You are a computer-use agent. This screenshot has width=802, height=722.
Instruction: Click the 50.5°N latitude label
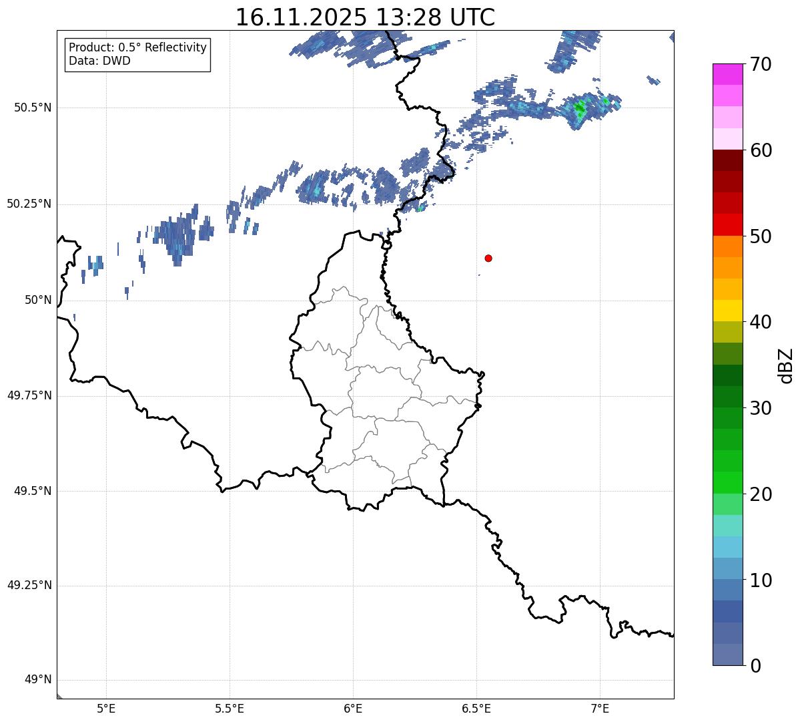(x=32, y=108)
